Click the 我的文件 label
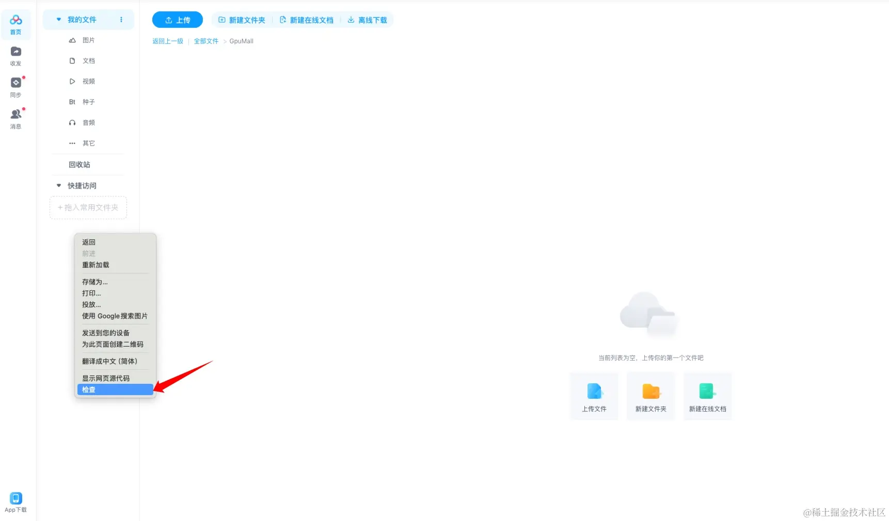889x521 pixels. tap(82, 20)
